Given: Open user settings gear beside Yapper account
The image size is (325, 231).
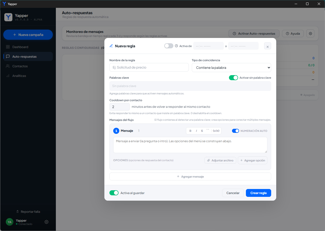Looking at the screenshot, I should pos(47,222).
